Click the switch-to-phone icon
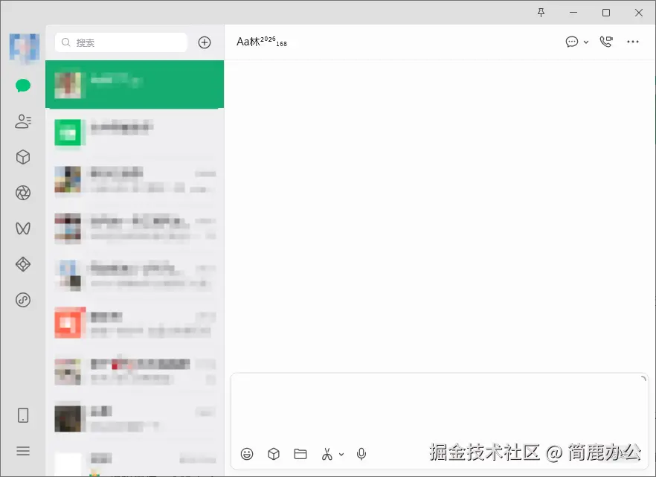The width and height of the screenshot is (656, 477). [x=22, y=415]
